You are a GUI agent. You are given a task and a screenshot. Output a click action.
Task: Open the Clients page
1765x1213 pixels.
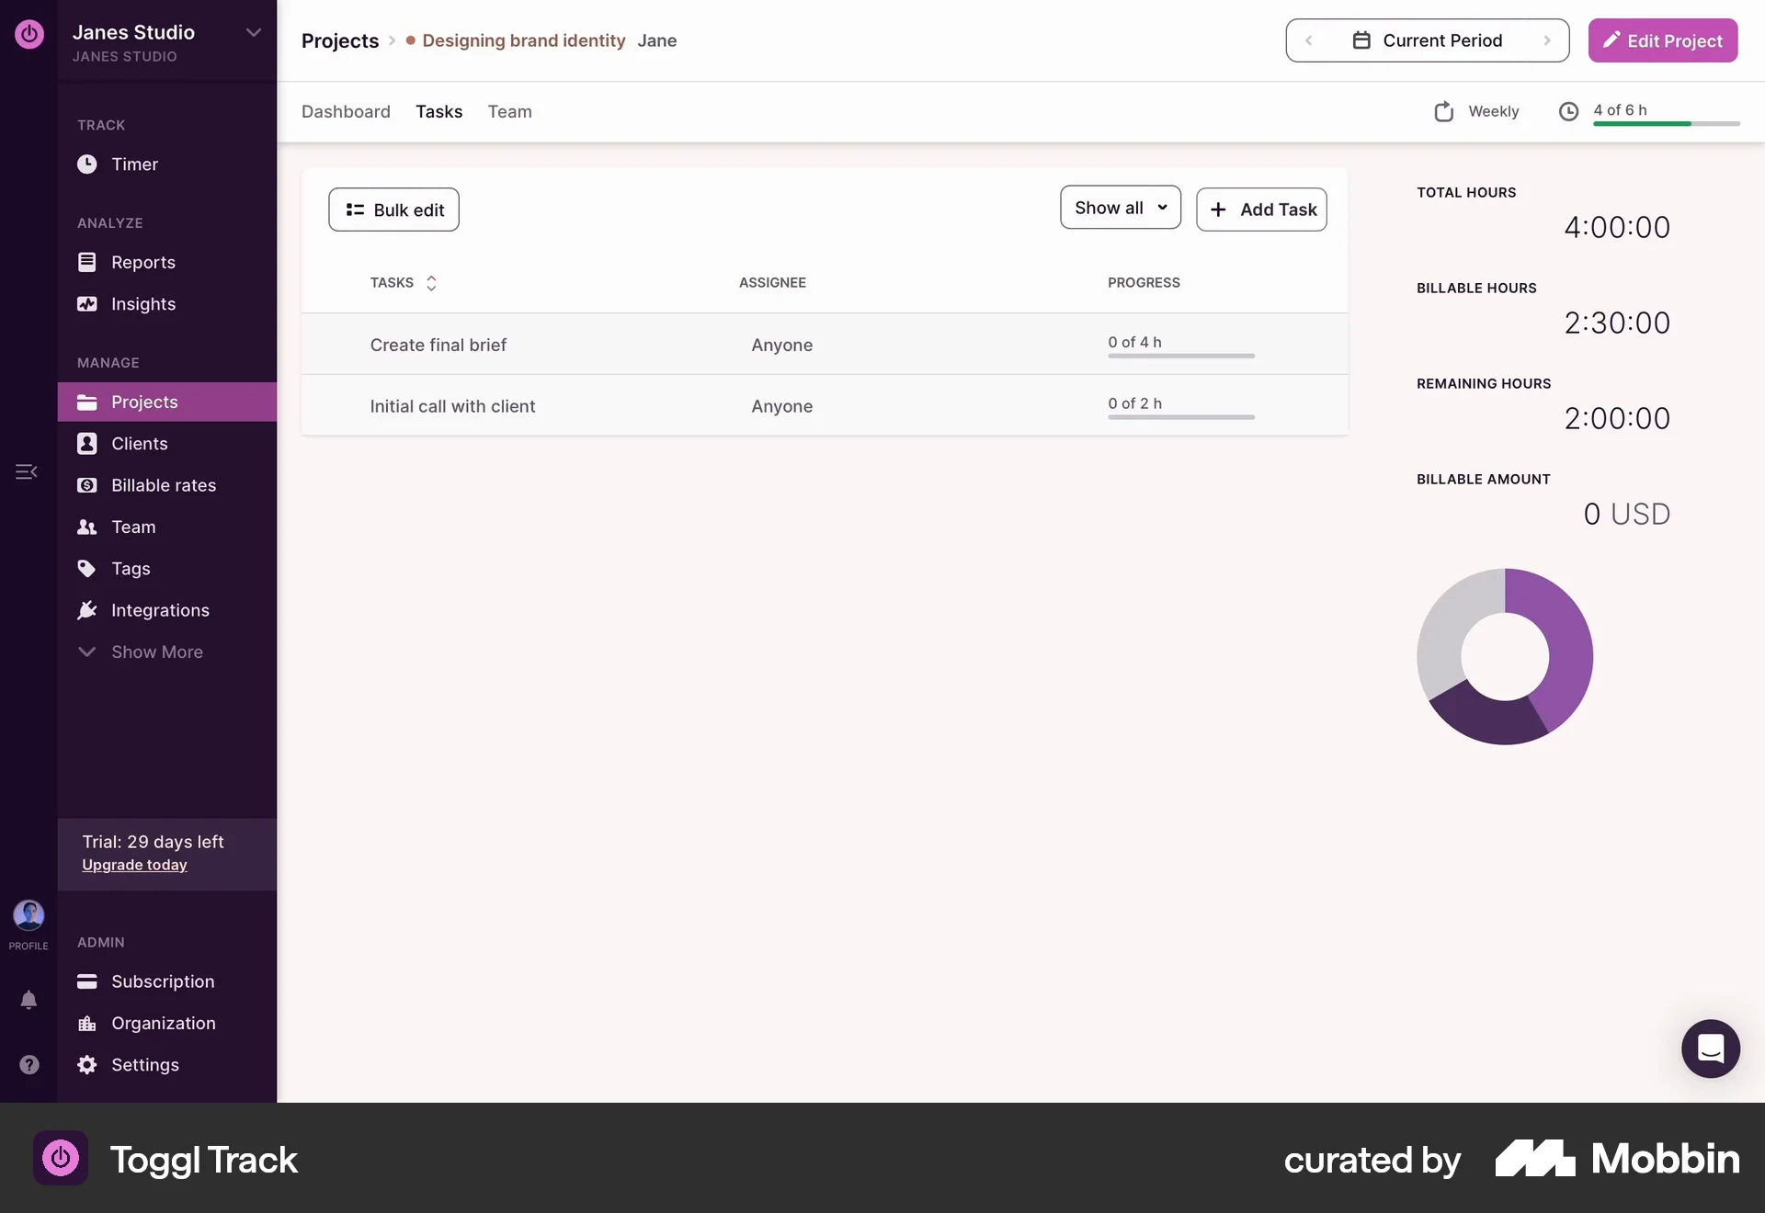click(x=140, y=443)
